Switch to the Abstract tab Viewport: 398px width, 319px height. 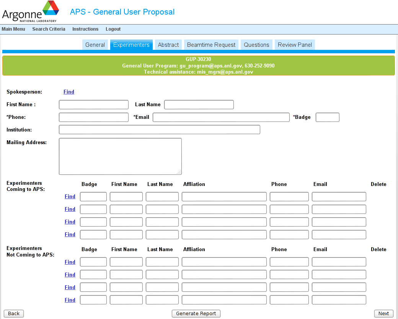pyautogui.click(x=168, y=45)
